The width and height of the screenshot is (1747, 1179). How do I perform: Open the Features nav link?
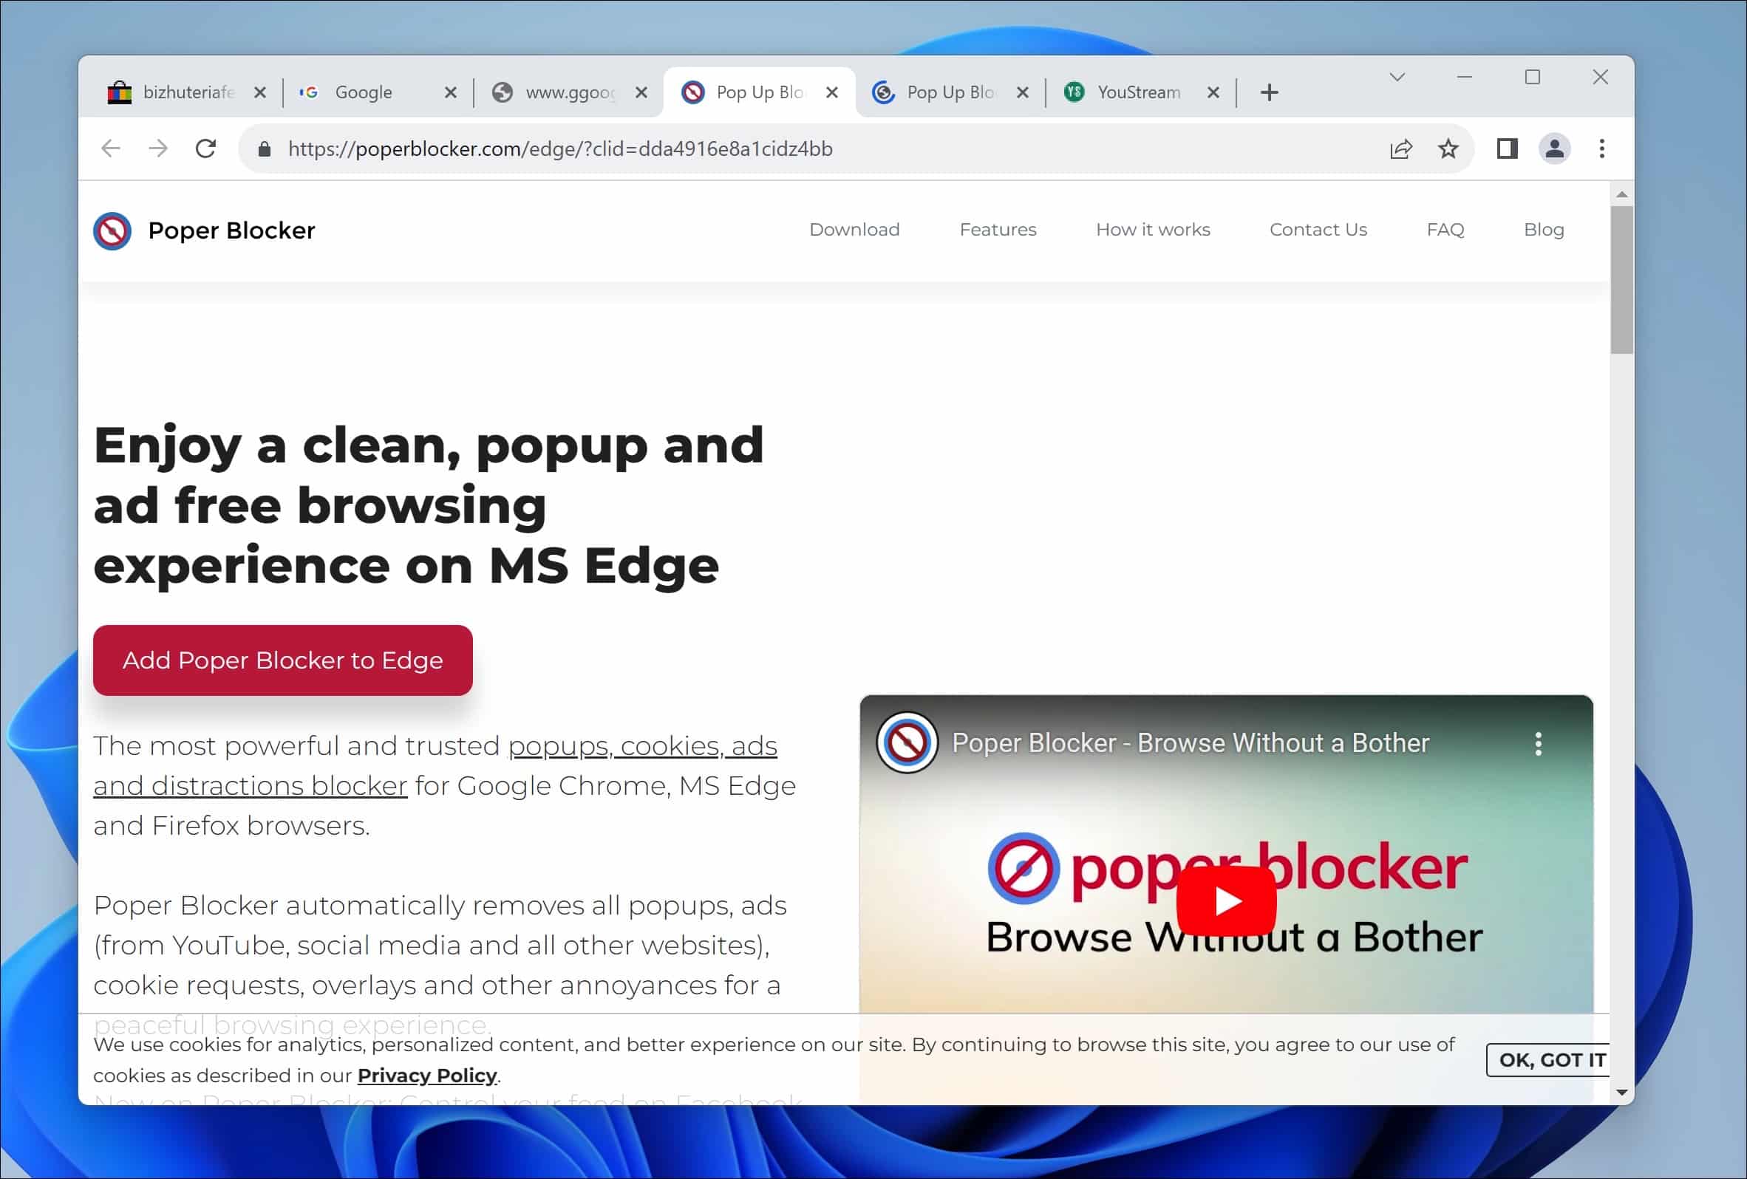coord(998,230)
